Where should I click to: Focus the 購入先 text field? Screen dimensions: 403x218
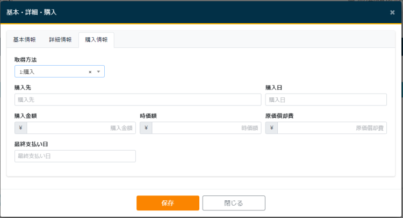(138, 100)
